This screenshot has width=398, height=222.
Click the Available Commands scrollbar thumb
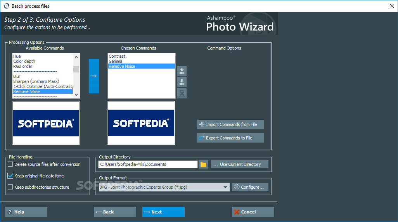76,69
